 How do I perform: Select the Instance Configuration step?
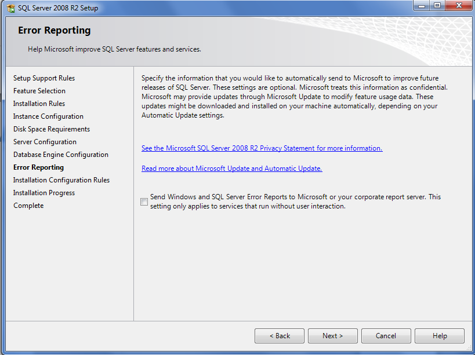tap(48, 116)
